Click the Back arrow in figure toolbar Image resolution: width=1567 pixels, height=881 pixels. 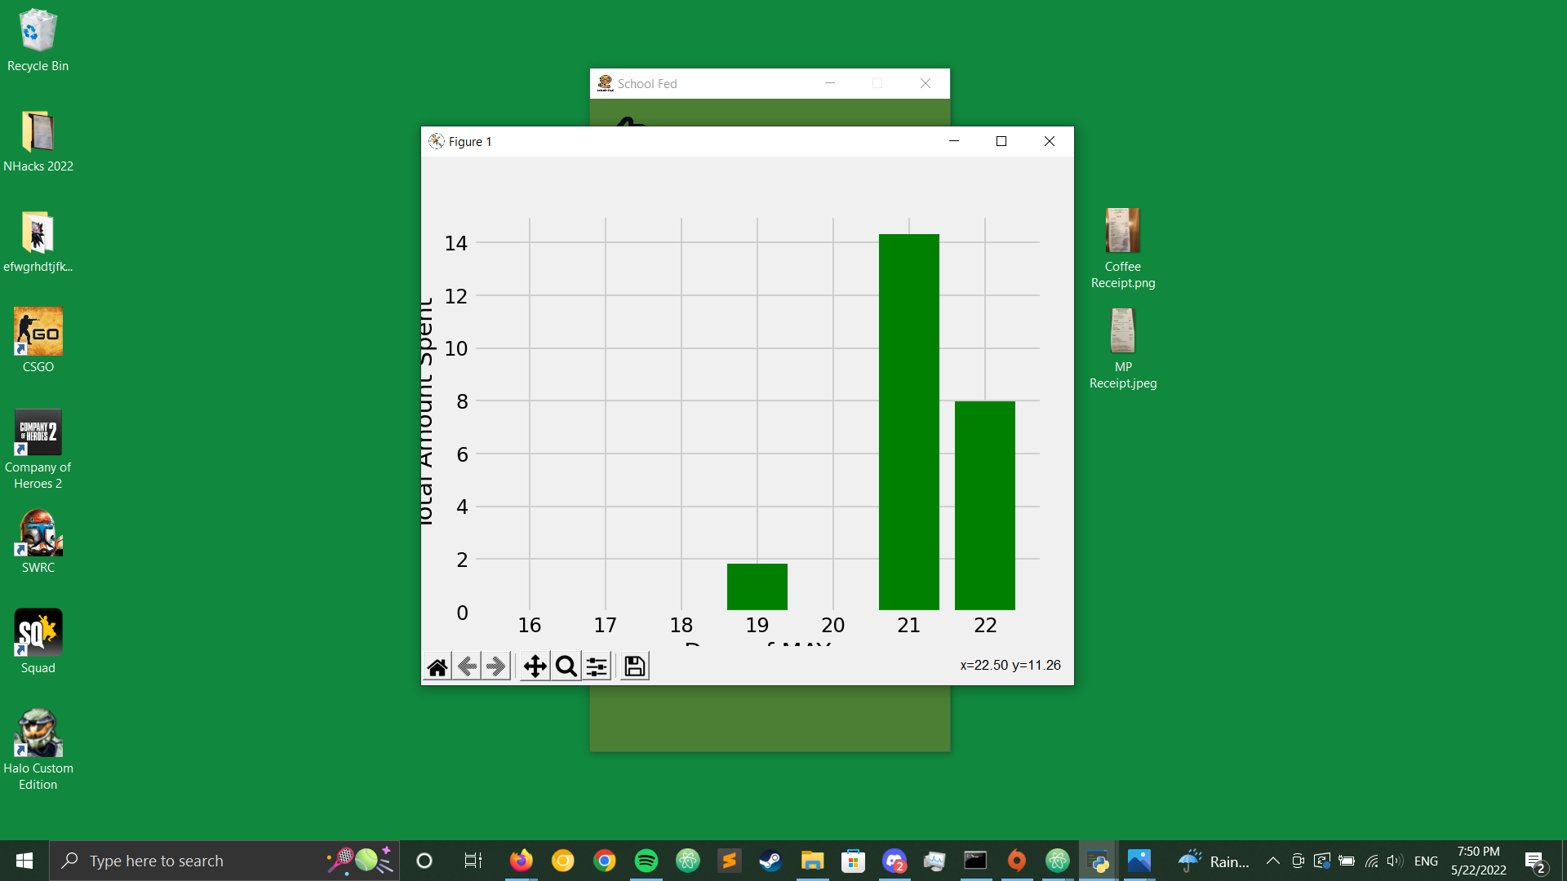coord(467,666)
